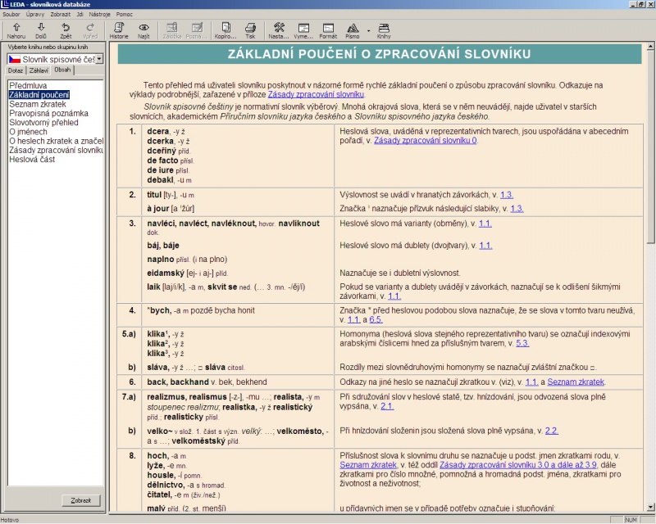The width and height of the screenshot is (656, 524).
Task: Select O jménech in the contents list
Action: coord(28,132)
